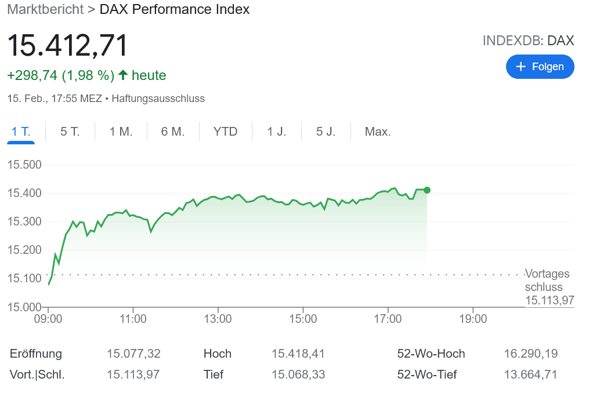Click the plus icon in the Folgen button
589x400 pixels.
coord(521,67)
